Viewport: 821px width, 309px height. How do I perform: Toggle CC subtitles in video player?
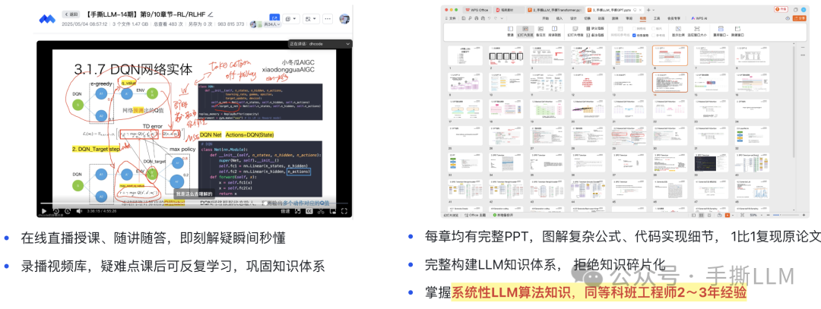point(309,211)
